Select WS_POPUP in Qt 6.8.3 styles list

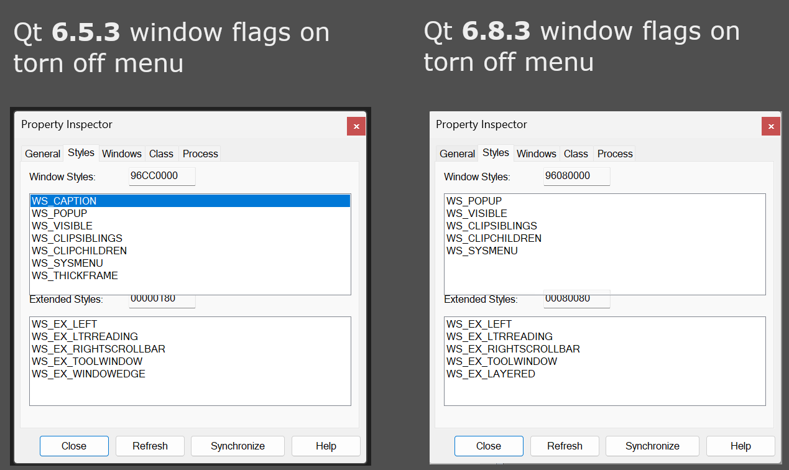tap(605, 201)
